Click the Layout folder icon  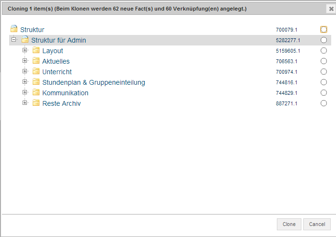point(36,51)
